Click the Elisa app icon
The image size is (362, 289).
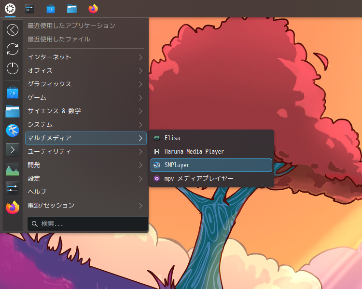pos(157,138)
